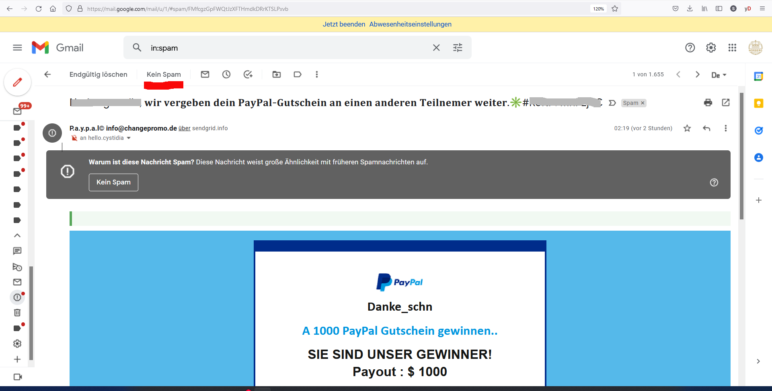
Task: Open All Mail envelope in sidebar
Action: click(17, 282)
